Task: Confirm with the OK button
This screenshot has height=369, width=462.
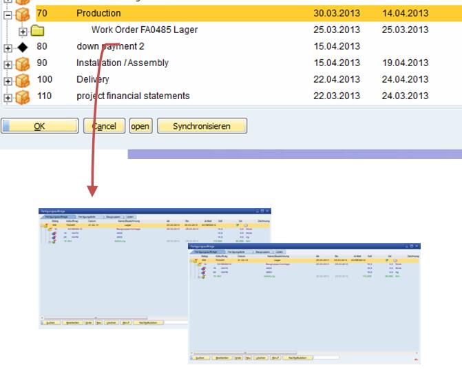Action: coord(40,126)
